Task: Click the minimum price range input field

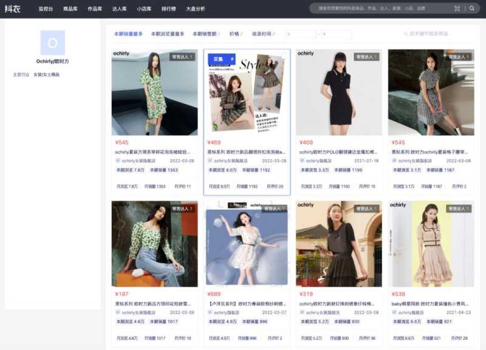Action: click(301, 35)
